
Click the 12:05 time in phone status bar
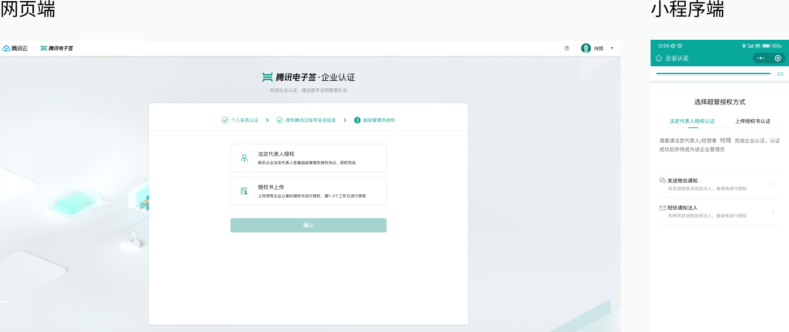coord(663,46)
